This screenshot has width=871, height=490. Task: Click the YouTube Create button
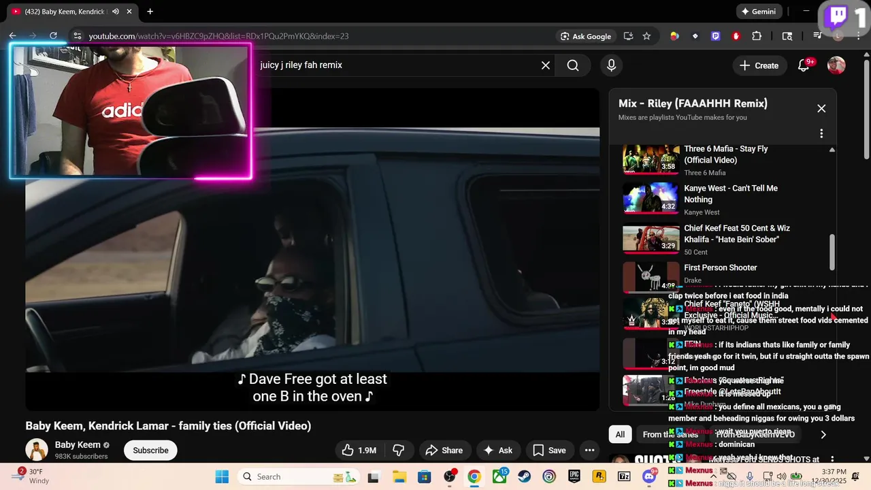point(759,65)
